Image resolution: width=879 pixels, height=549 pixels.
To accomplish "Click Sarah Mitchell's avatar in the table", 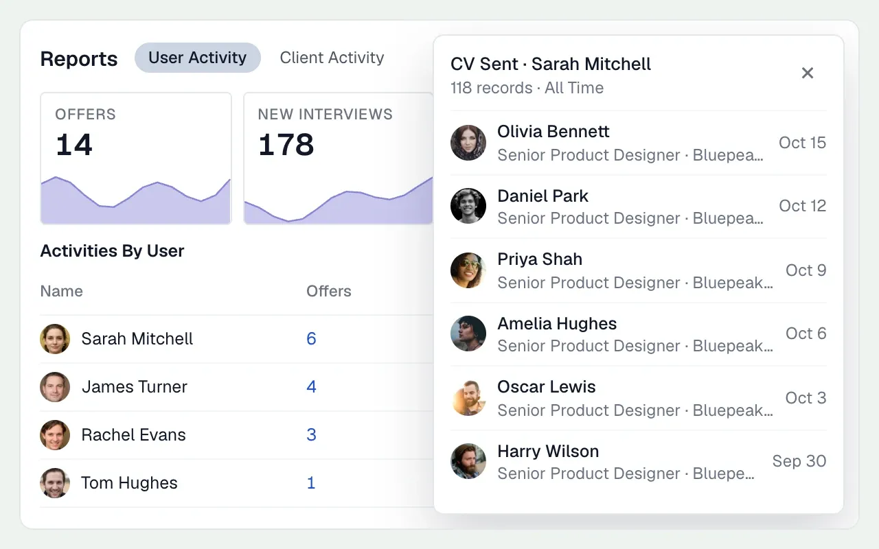I will 55,339.
